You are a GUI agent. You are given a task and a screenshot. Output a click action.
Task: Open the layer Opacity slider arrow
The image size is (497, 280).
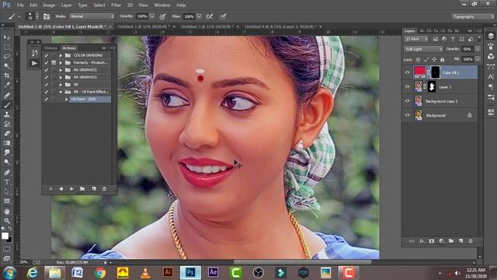click(478, 49)
